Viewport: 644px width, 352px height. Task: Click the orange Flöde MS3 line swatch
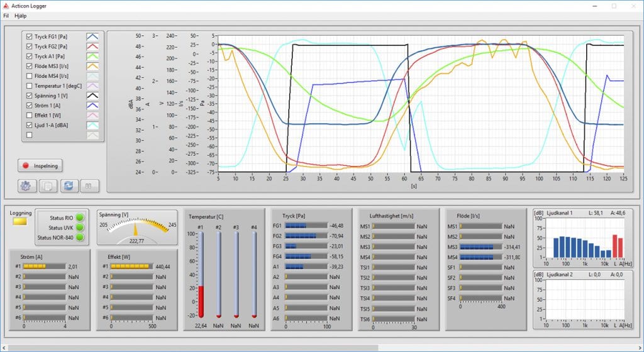coord(92,66)
